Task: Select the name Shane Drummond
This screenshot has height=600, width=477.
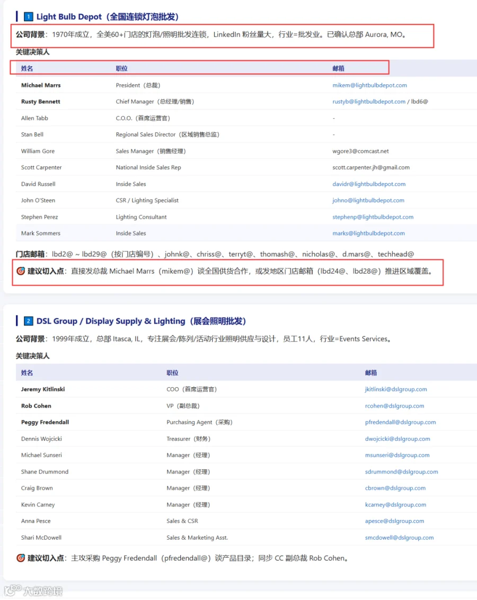Action: (x=45, y=472)
